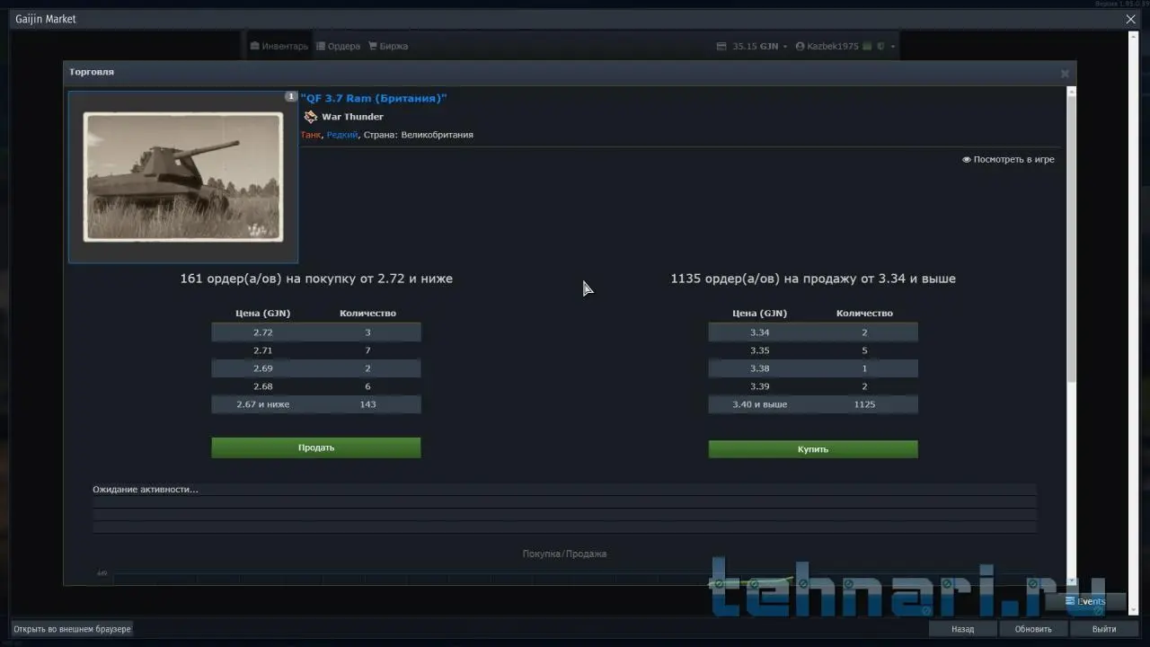Select the 2.72 buy order price row
The width and height of the screenshot is (1150, 647).
click(316, 332)
